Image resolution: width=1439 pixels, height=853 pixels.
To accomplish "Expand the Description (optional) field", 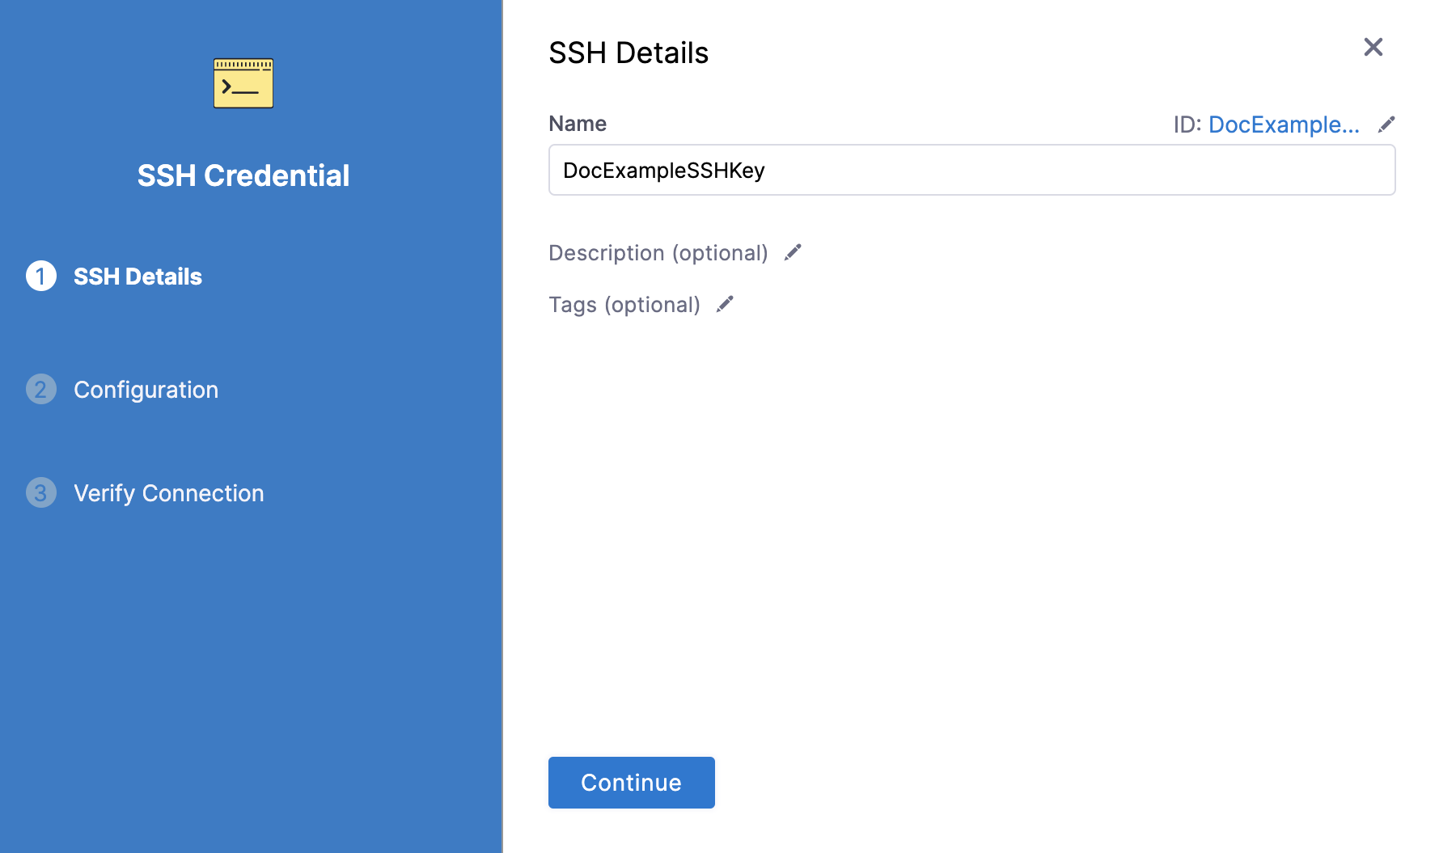I will pyautogui.click(x=658, y=253).
